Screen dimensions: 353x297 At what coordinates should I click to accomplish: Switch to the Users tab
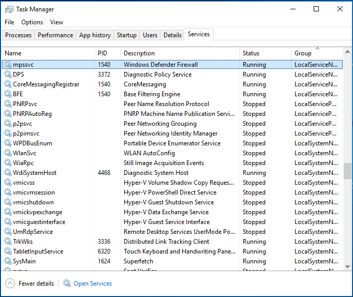tap(150, 35)
